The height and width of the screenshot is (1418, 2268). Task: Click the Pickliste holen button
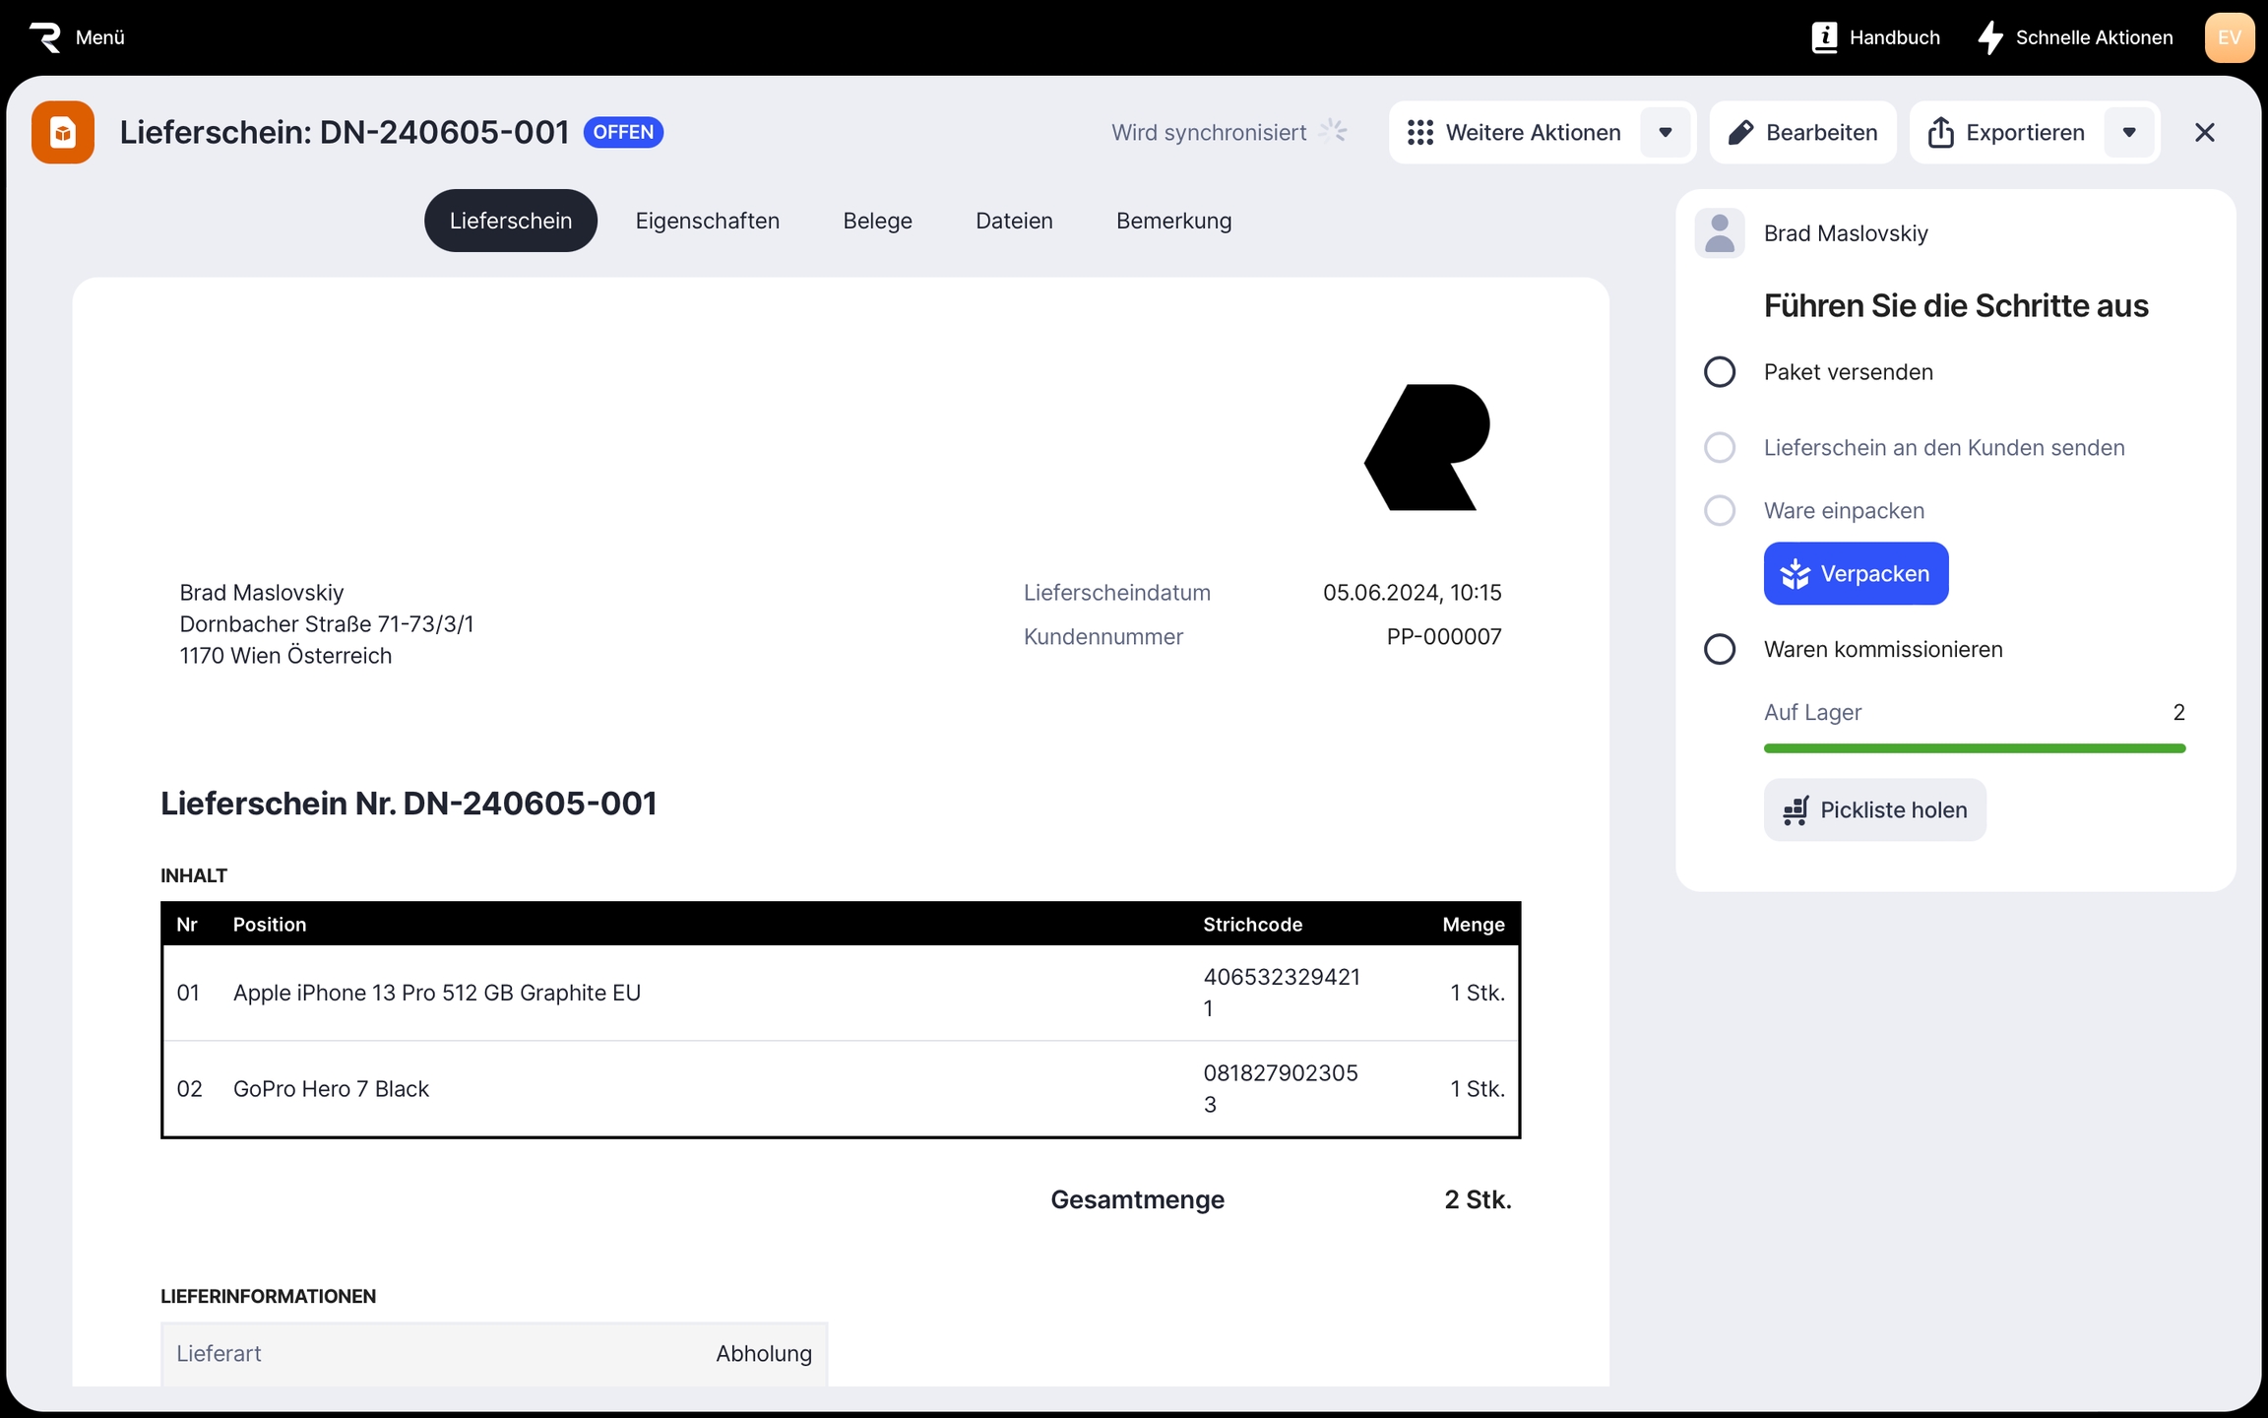(x=1874, y=810)
